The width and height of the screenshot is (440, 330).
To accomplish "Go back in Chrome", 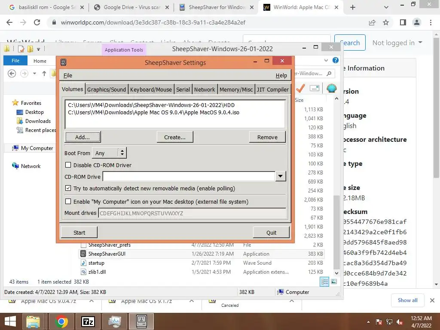I will click(x=9, y=22).
